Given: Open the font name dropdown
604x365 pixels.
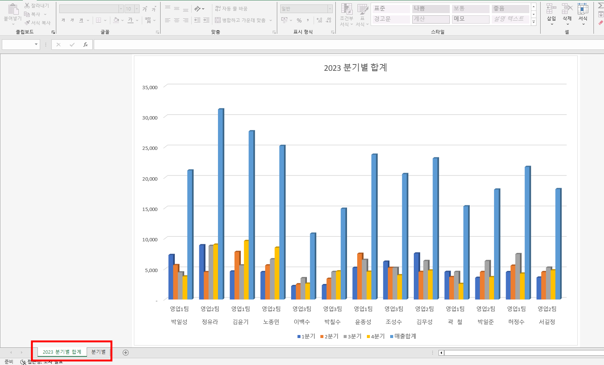Looking at the screenshot, I should tap(121, 9).
